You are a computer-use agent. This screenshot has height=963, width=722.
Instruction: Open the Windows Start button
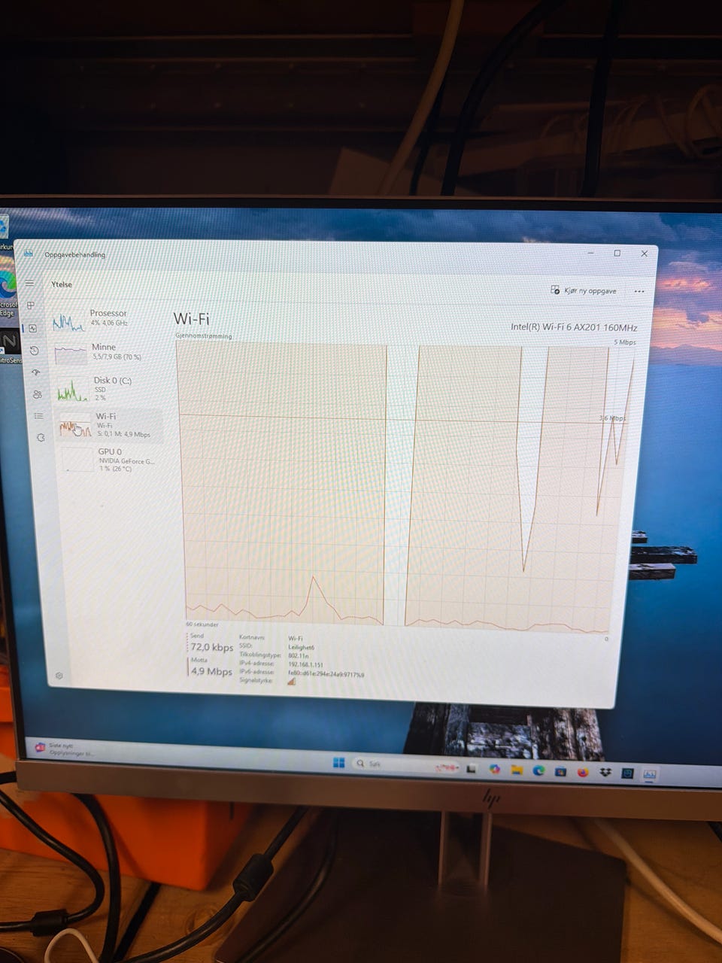338,763
